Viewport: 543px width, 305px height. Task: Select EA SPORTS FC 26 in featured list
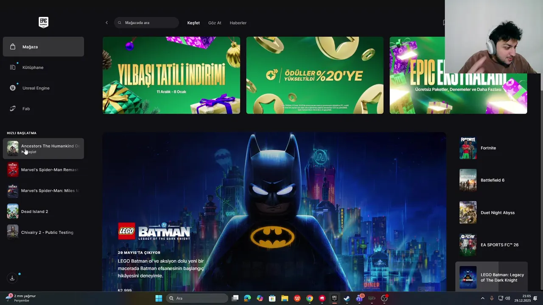492,245
